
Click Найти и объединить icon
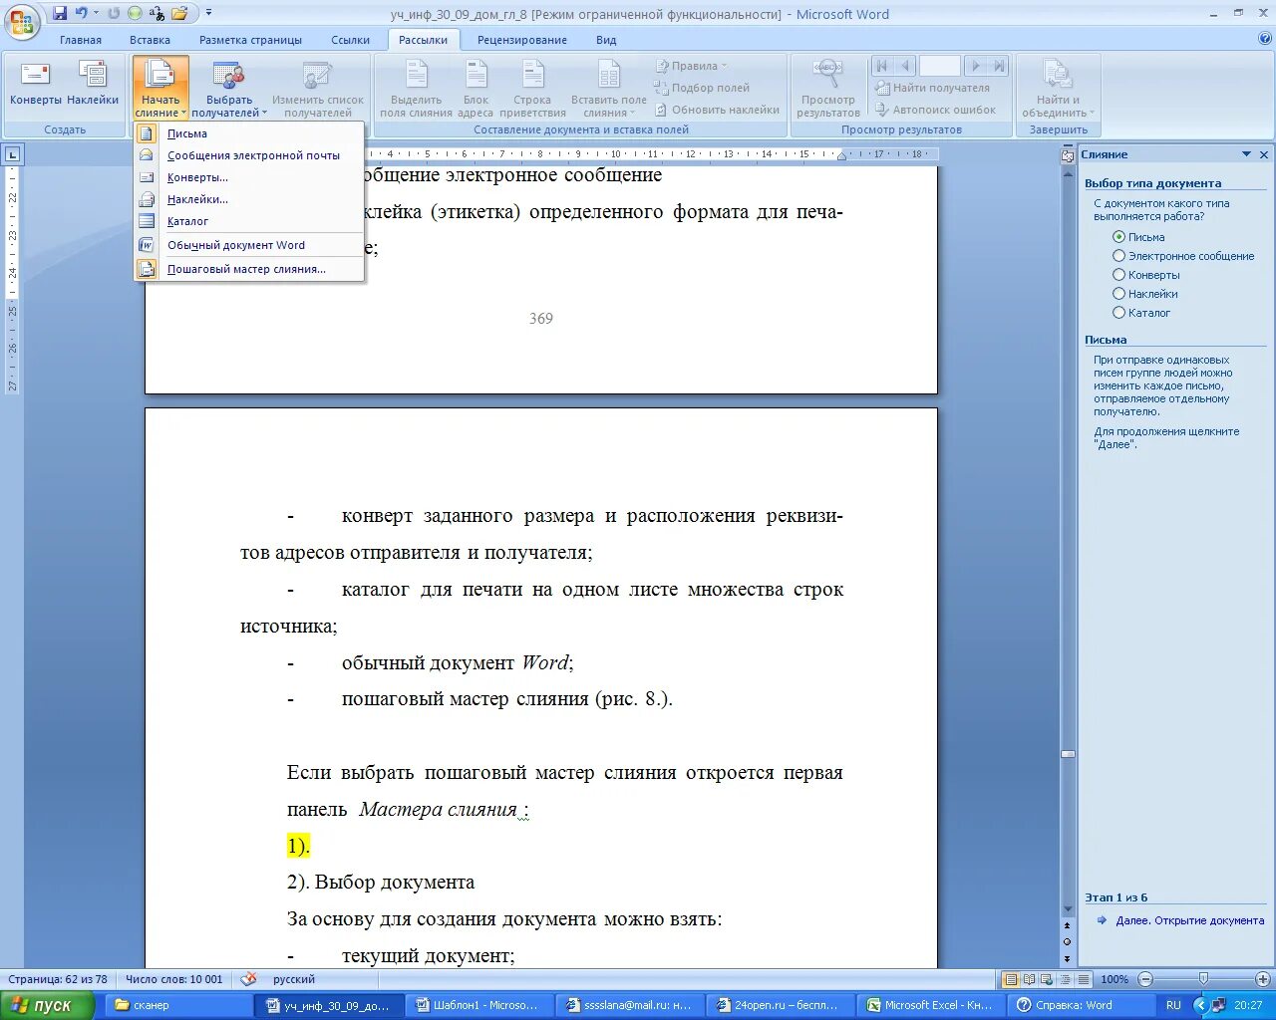[1058, 89]
